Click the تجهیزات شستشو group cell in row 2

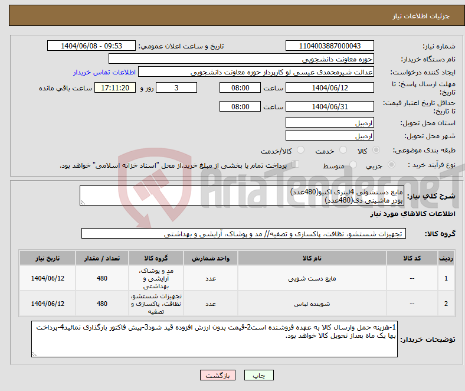click(x=156, y=304)
